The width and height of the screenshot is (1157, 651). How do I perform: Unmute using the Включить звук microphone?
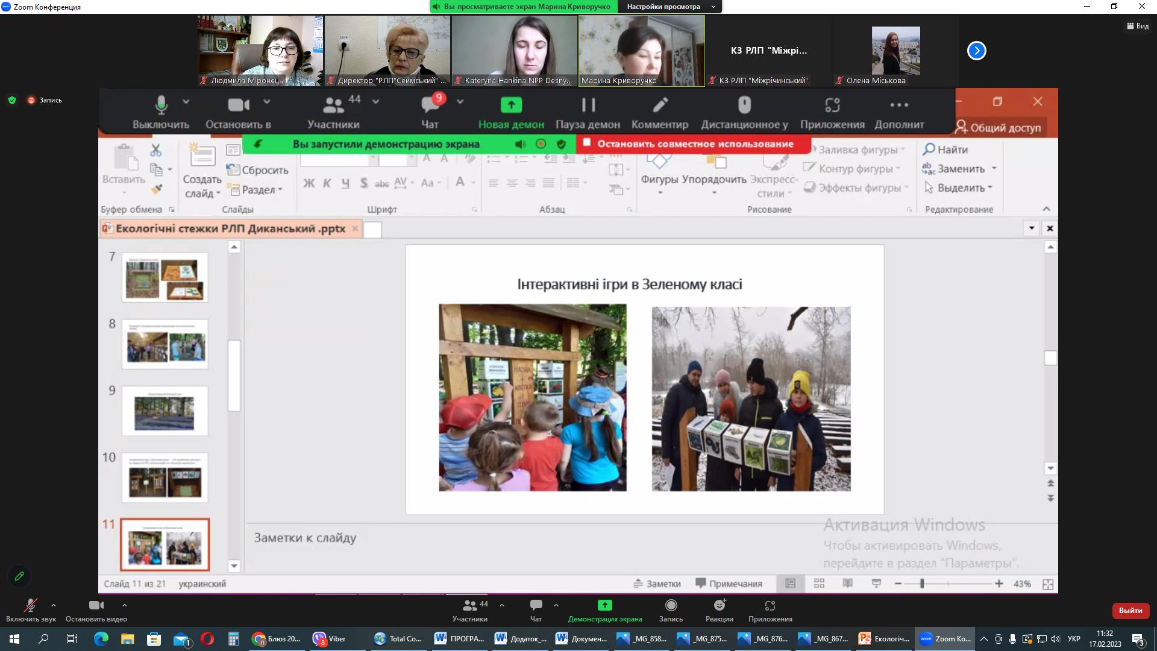click(30, 605)
